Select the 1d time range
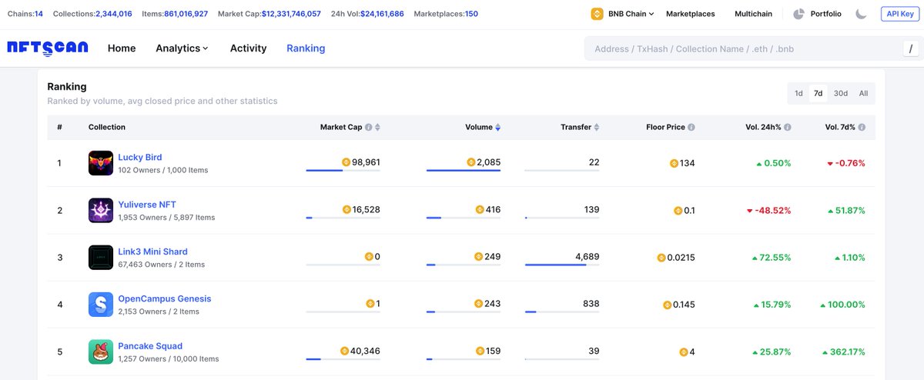Image resolution: width=924 pixels, height=380 pixels. (798, 93)
